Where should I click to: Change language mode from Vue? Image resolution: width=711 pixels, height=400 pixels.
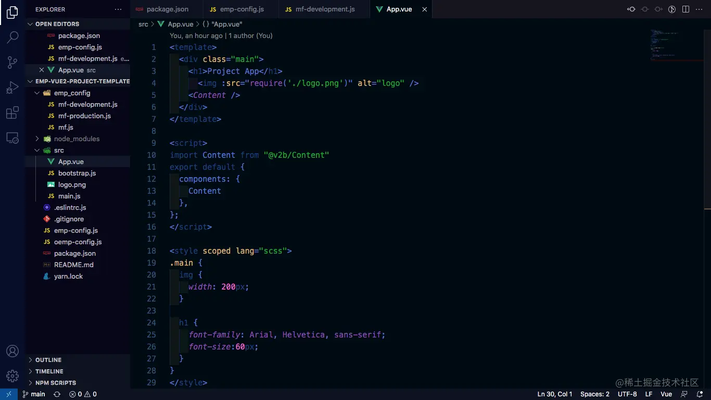pyautogui.click(x=666, y=394)
